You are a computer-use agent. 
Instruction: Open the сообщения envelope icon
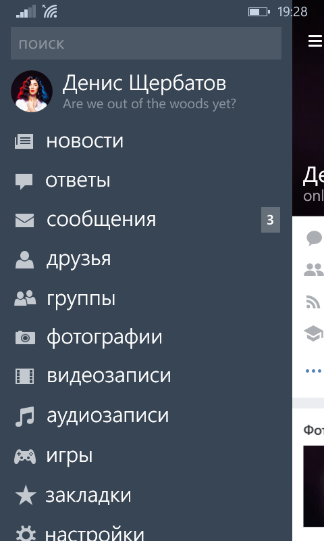[x=24, y=220]
